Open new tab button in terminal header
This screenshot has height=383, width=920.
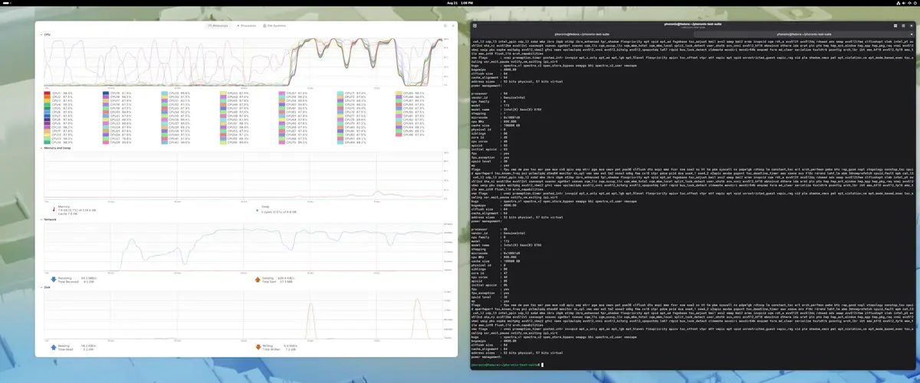pos(475,26)
